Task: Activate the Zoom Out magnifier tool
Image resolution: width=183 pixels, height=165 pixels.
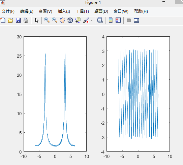Action: click(x=55, y=20)
